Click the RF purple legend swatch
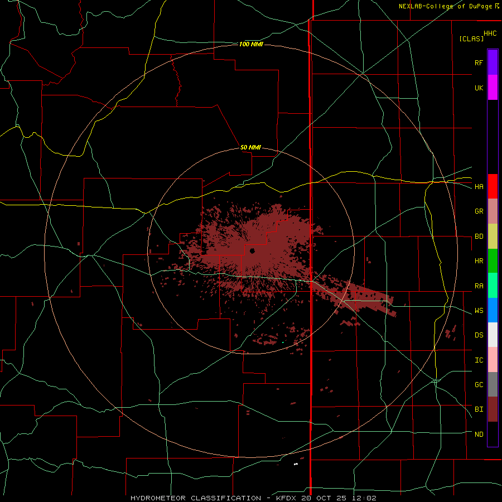This screenshot has height=502, width=502. pos(493,62)
